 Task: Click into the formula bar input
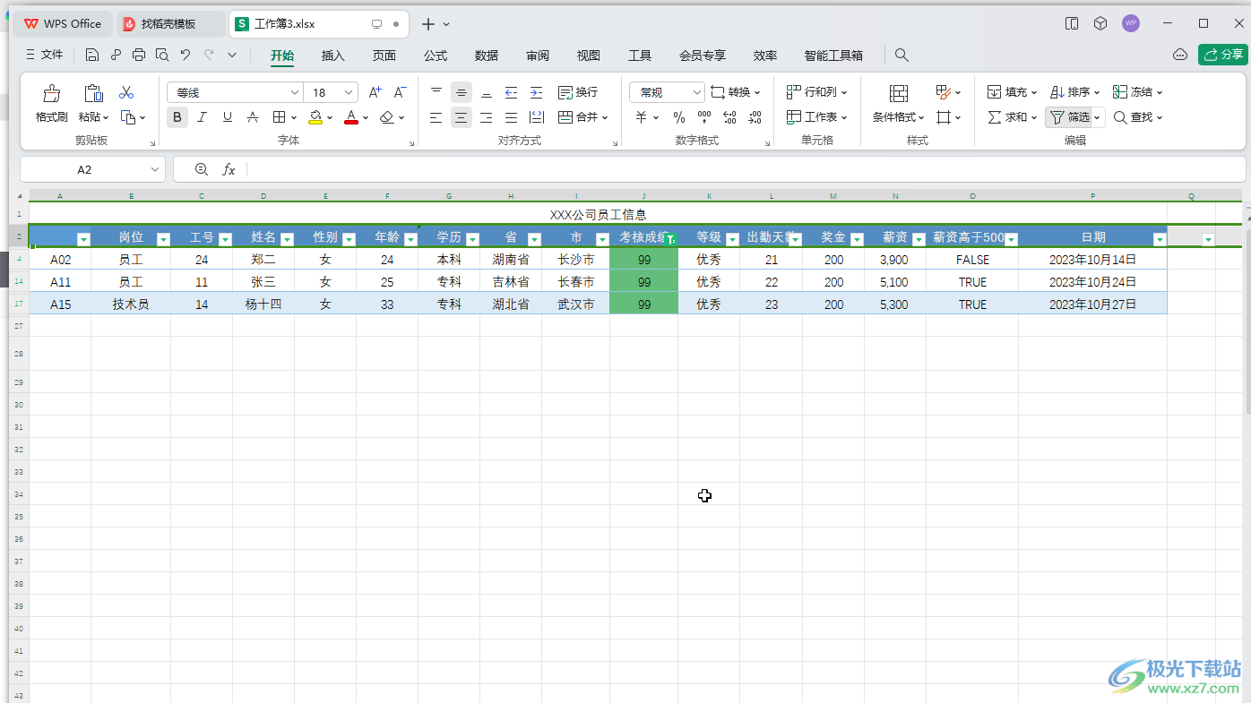click(744, 169)
